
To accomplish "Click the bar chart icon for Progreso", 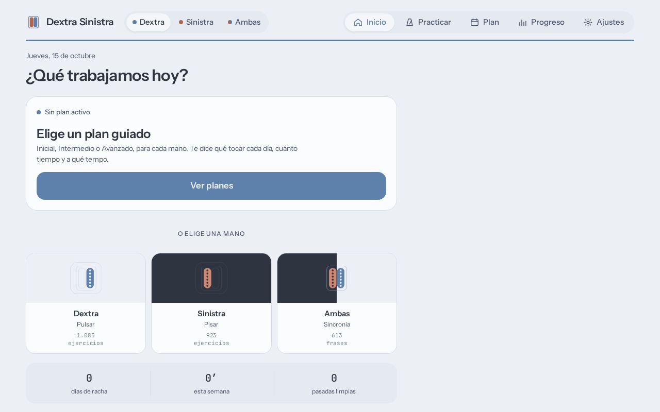I will [x=522, y=23].
